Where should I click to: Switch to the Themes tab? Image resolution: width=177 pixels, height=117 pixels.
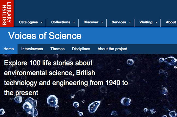pyautogui.click(x=57, y=49)
